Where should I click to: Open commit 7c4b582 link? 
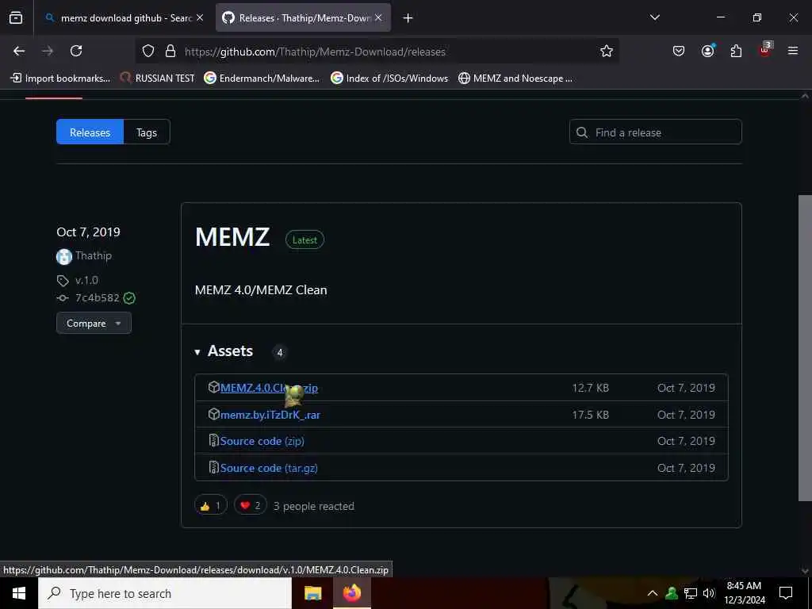(98, 298)
